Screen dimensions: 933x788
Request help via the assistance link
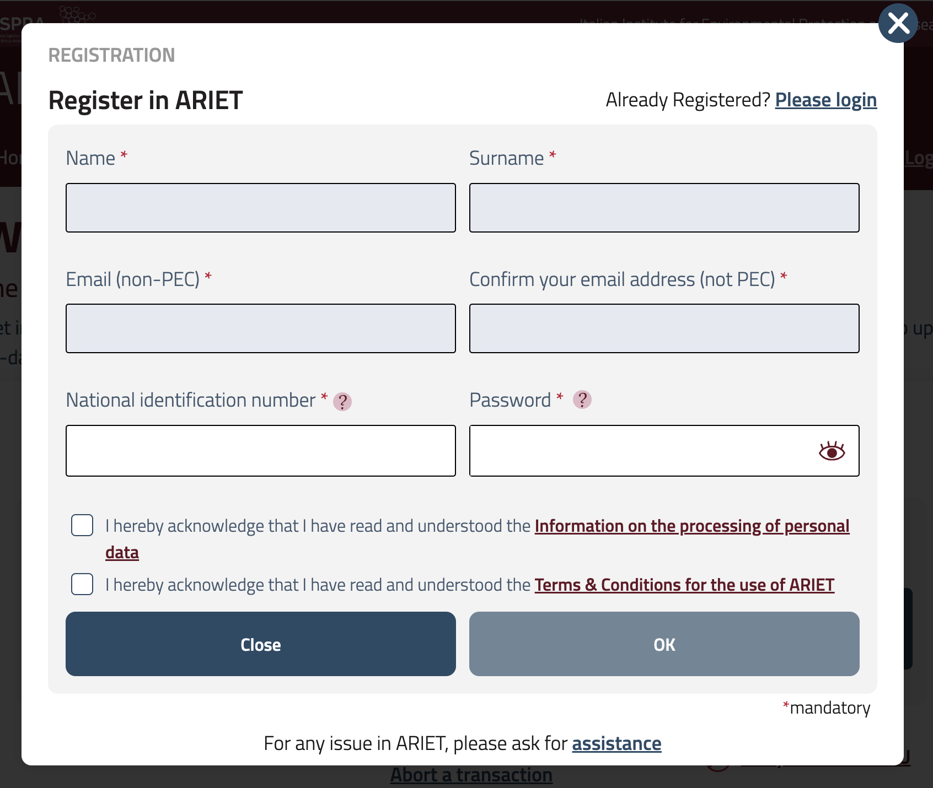(616, 743)
